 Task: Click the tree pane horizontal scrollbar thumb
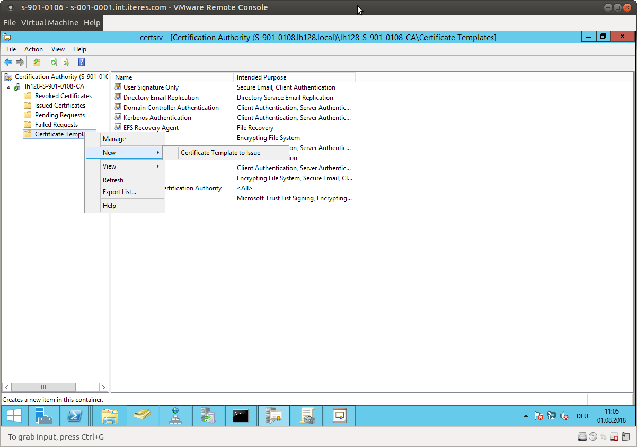(43, 388)
